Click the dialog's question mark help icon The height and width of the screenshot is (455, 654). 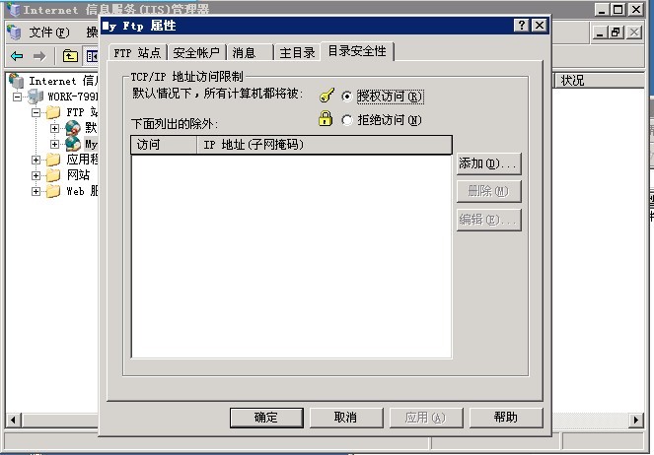click(x=522, y=26)
